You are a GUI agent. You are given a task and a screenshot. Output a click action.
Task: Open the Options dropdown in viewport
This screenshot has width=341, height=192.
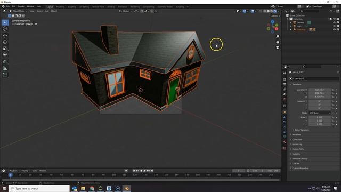pos(275,16)
